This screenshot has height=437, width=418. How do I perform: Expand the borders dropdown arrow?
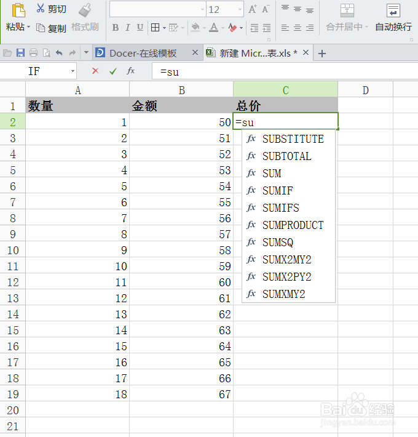tap(164, 28)
